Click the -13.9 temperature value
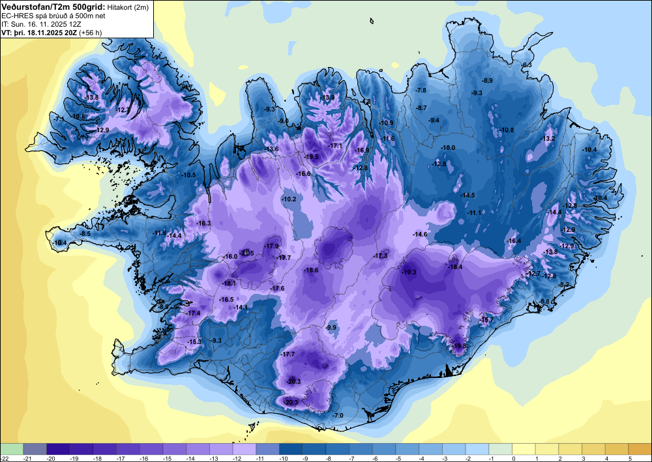Viewport: 652px width, 462px height. (328, 98)
